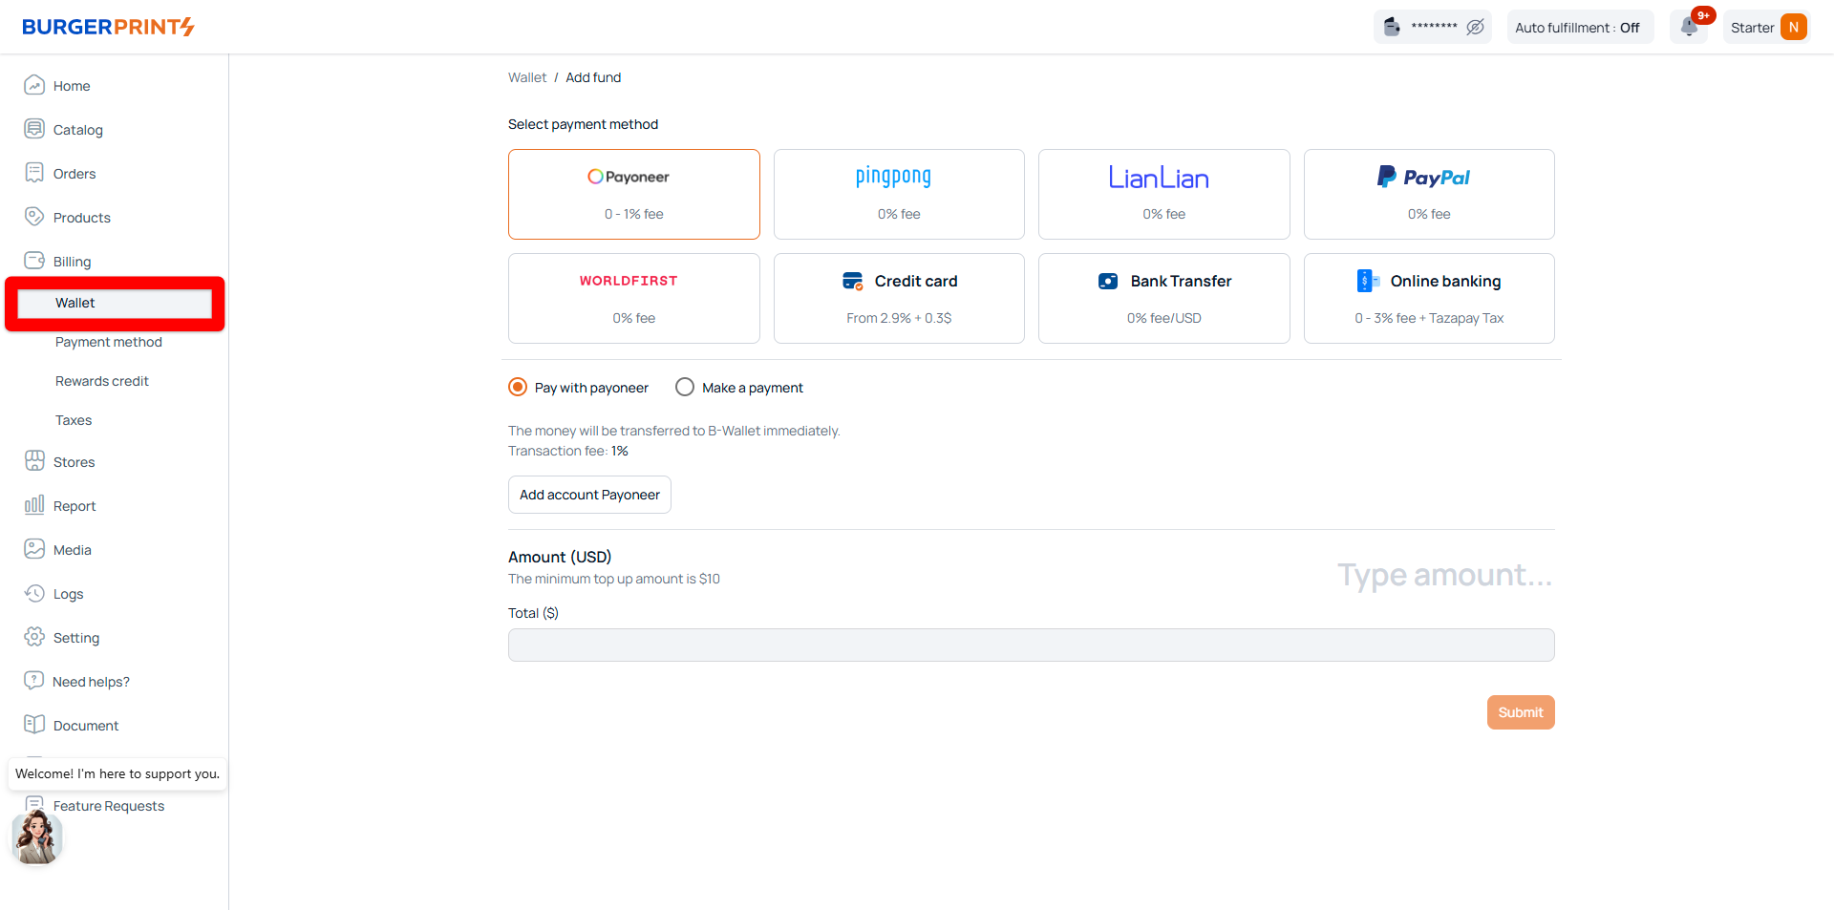This screenshot has height=910, width=1834.
Task: Click the Add account Payoneer button
Action: pyautogui.click(x=589, y=495)
